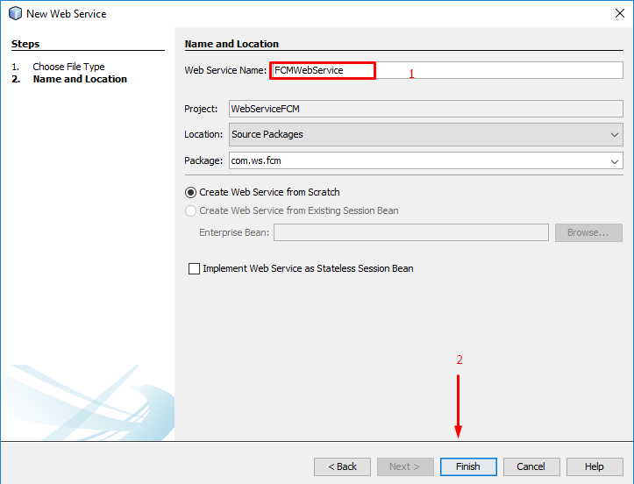634x484 pixels.
Task: Click the 'Enterprise Bean:' label
Action: point(234,232)
